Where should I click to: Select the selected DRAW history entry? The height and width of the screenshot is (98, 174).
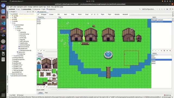click(161, 60)
